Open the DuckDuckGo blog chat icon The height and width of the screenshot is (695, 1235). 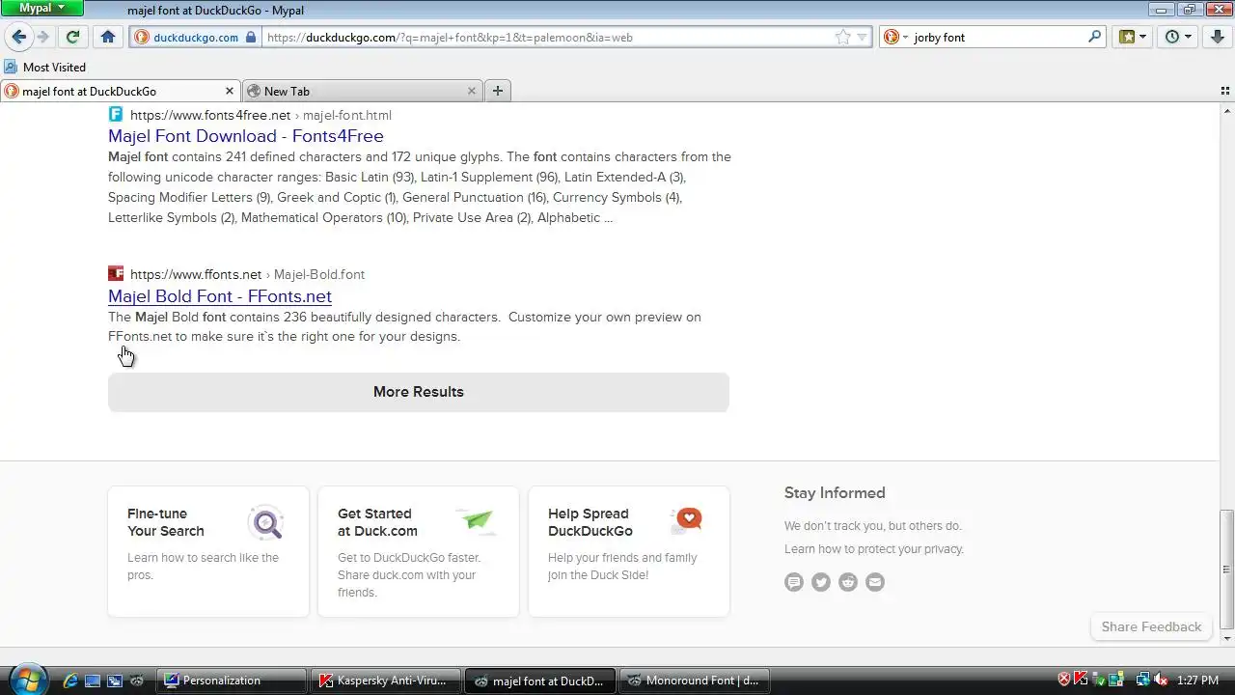tap(794, 582)
